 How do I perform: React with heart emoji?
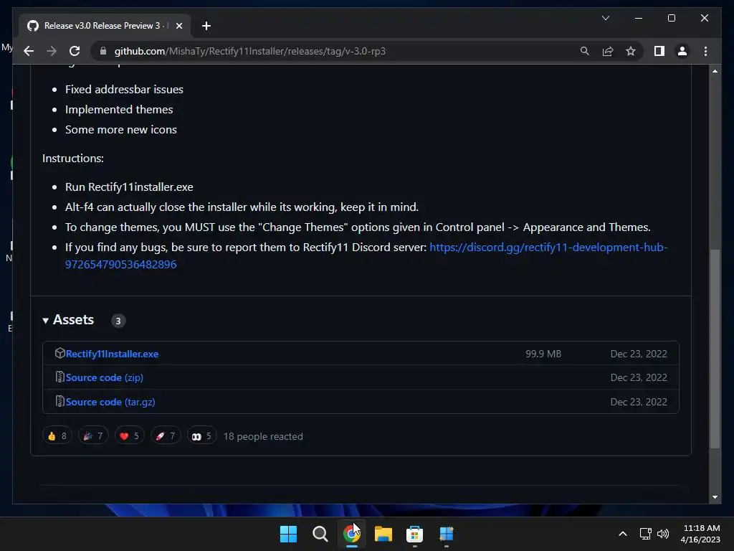click(129, 436)
